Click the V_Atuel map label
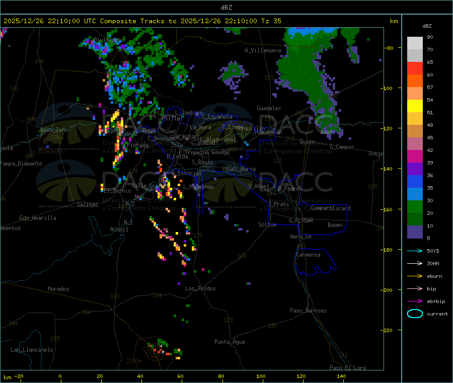453x383 pixels. pyautogui.click(x=259, y=186)
